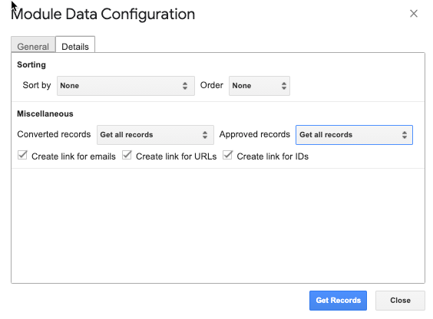This screenshot has width=433, height=319.
Task: Dismiss the dialog with the X icon
Action: point(413,14)
